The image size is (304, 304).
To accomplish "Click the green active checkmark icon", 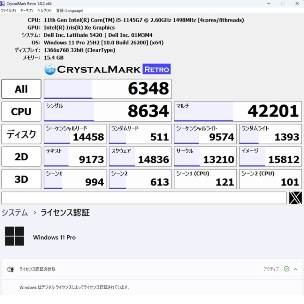I will tap(286, 269).
